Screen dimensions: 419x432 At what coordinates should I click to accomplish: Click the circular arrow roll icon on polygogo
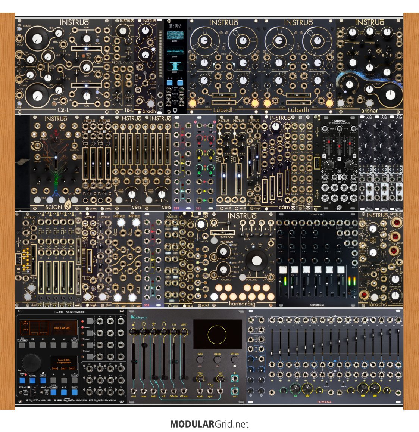point(164,324)
